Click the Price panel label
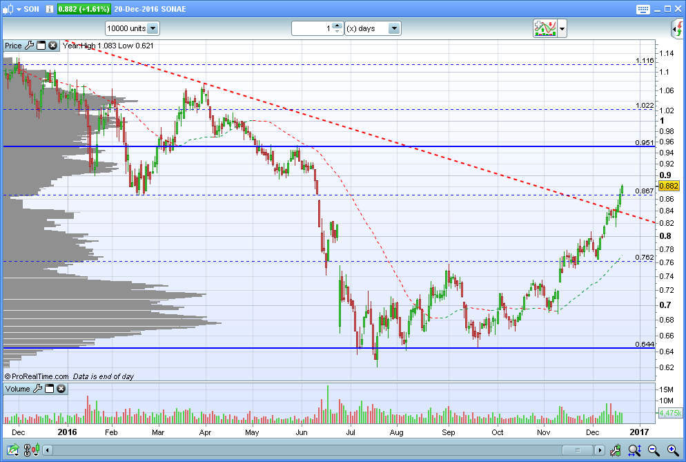The width and height of the screenshot is (686, 462). pyautogui.click(x=13, y=46)
